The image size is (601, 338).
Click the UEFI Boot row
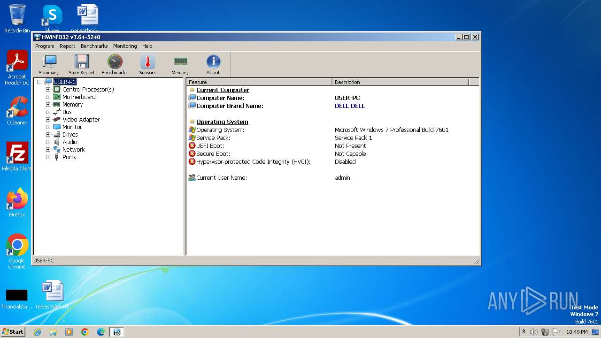click(x=332, y=146)
